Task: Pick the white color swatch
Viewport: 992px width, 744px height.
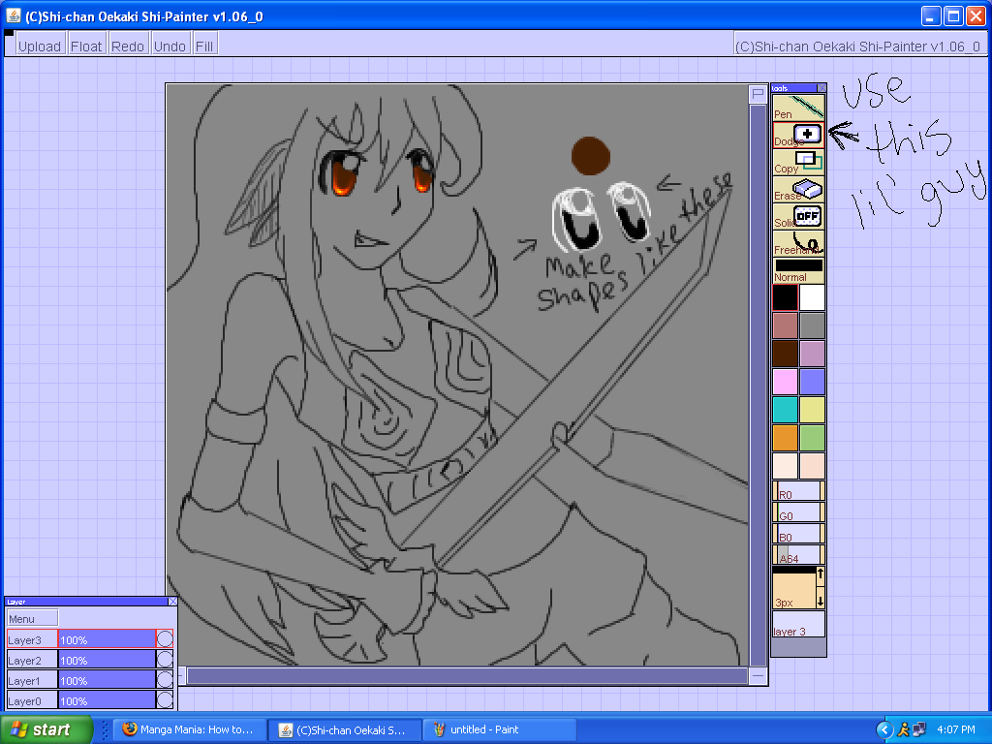Action: pos(813,298)
